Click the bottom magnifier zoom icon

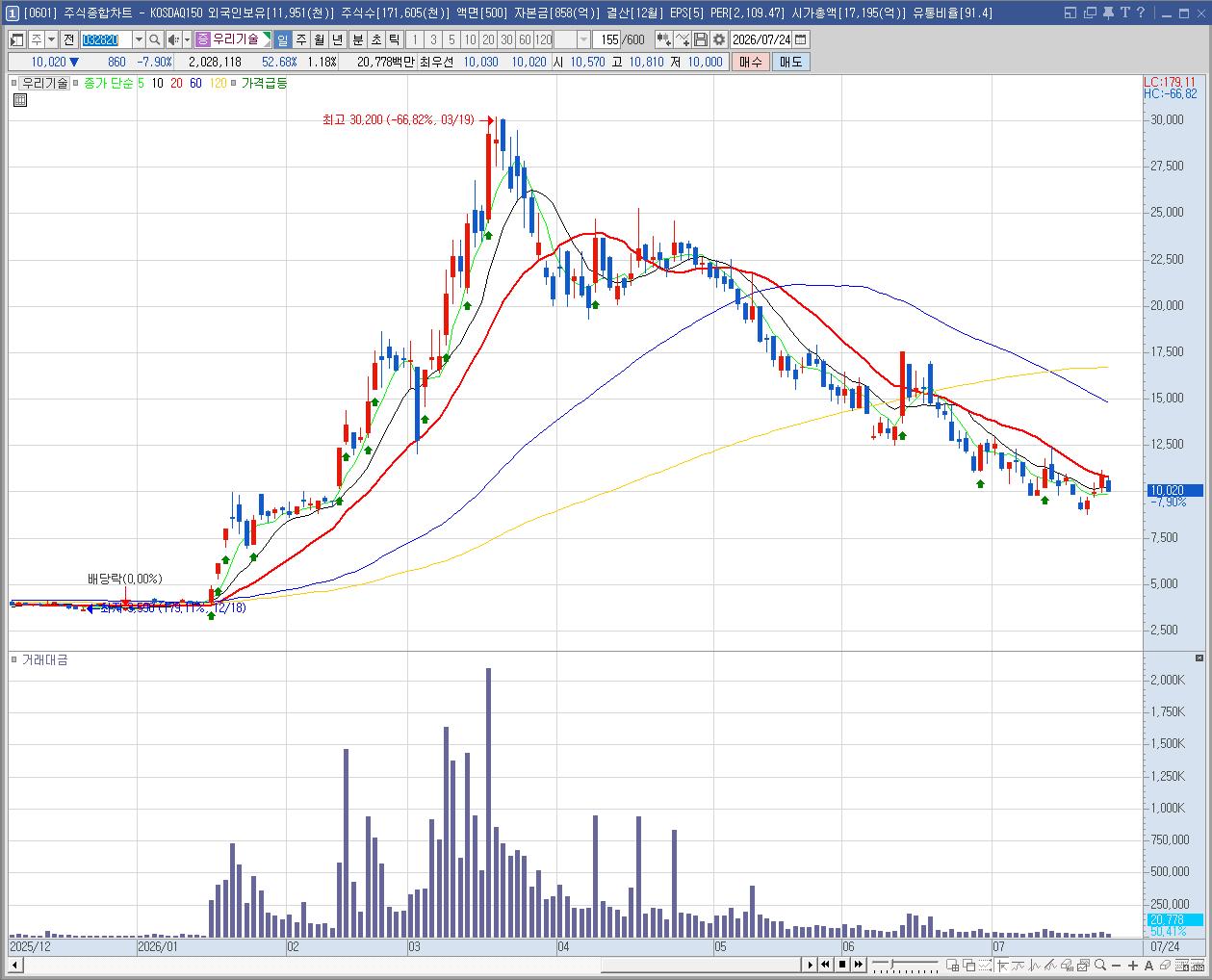click(x=1099, y=966)
